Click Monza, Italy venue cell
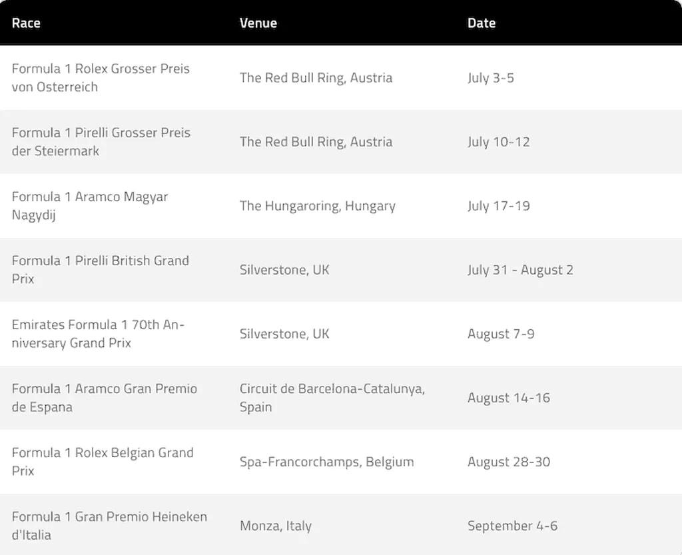Image resolution: width=682 pixels, height=555 pixels. tap(275, 526)
